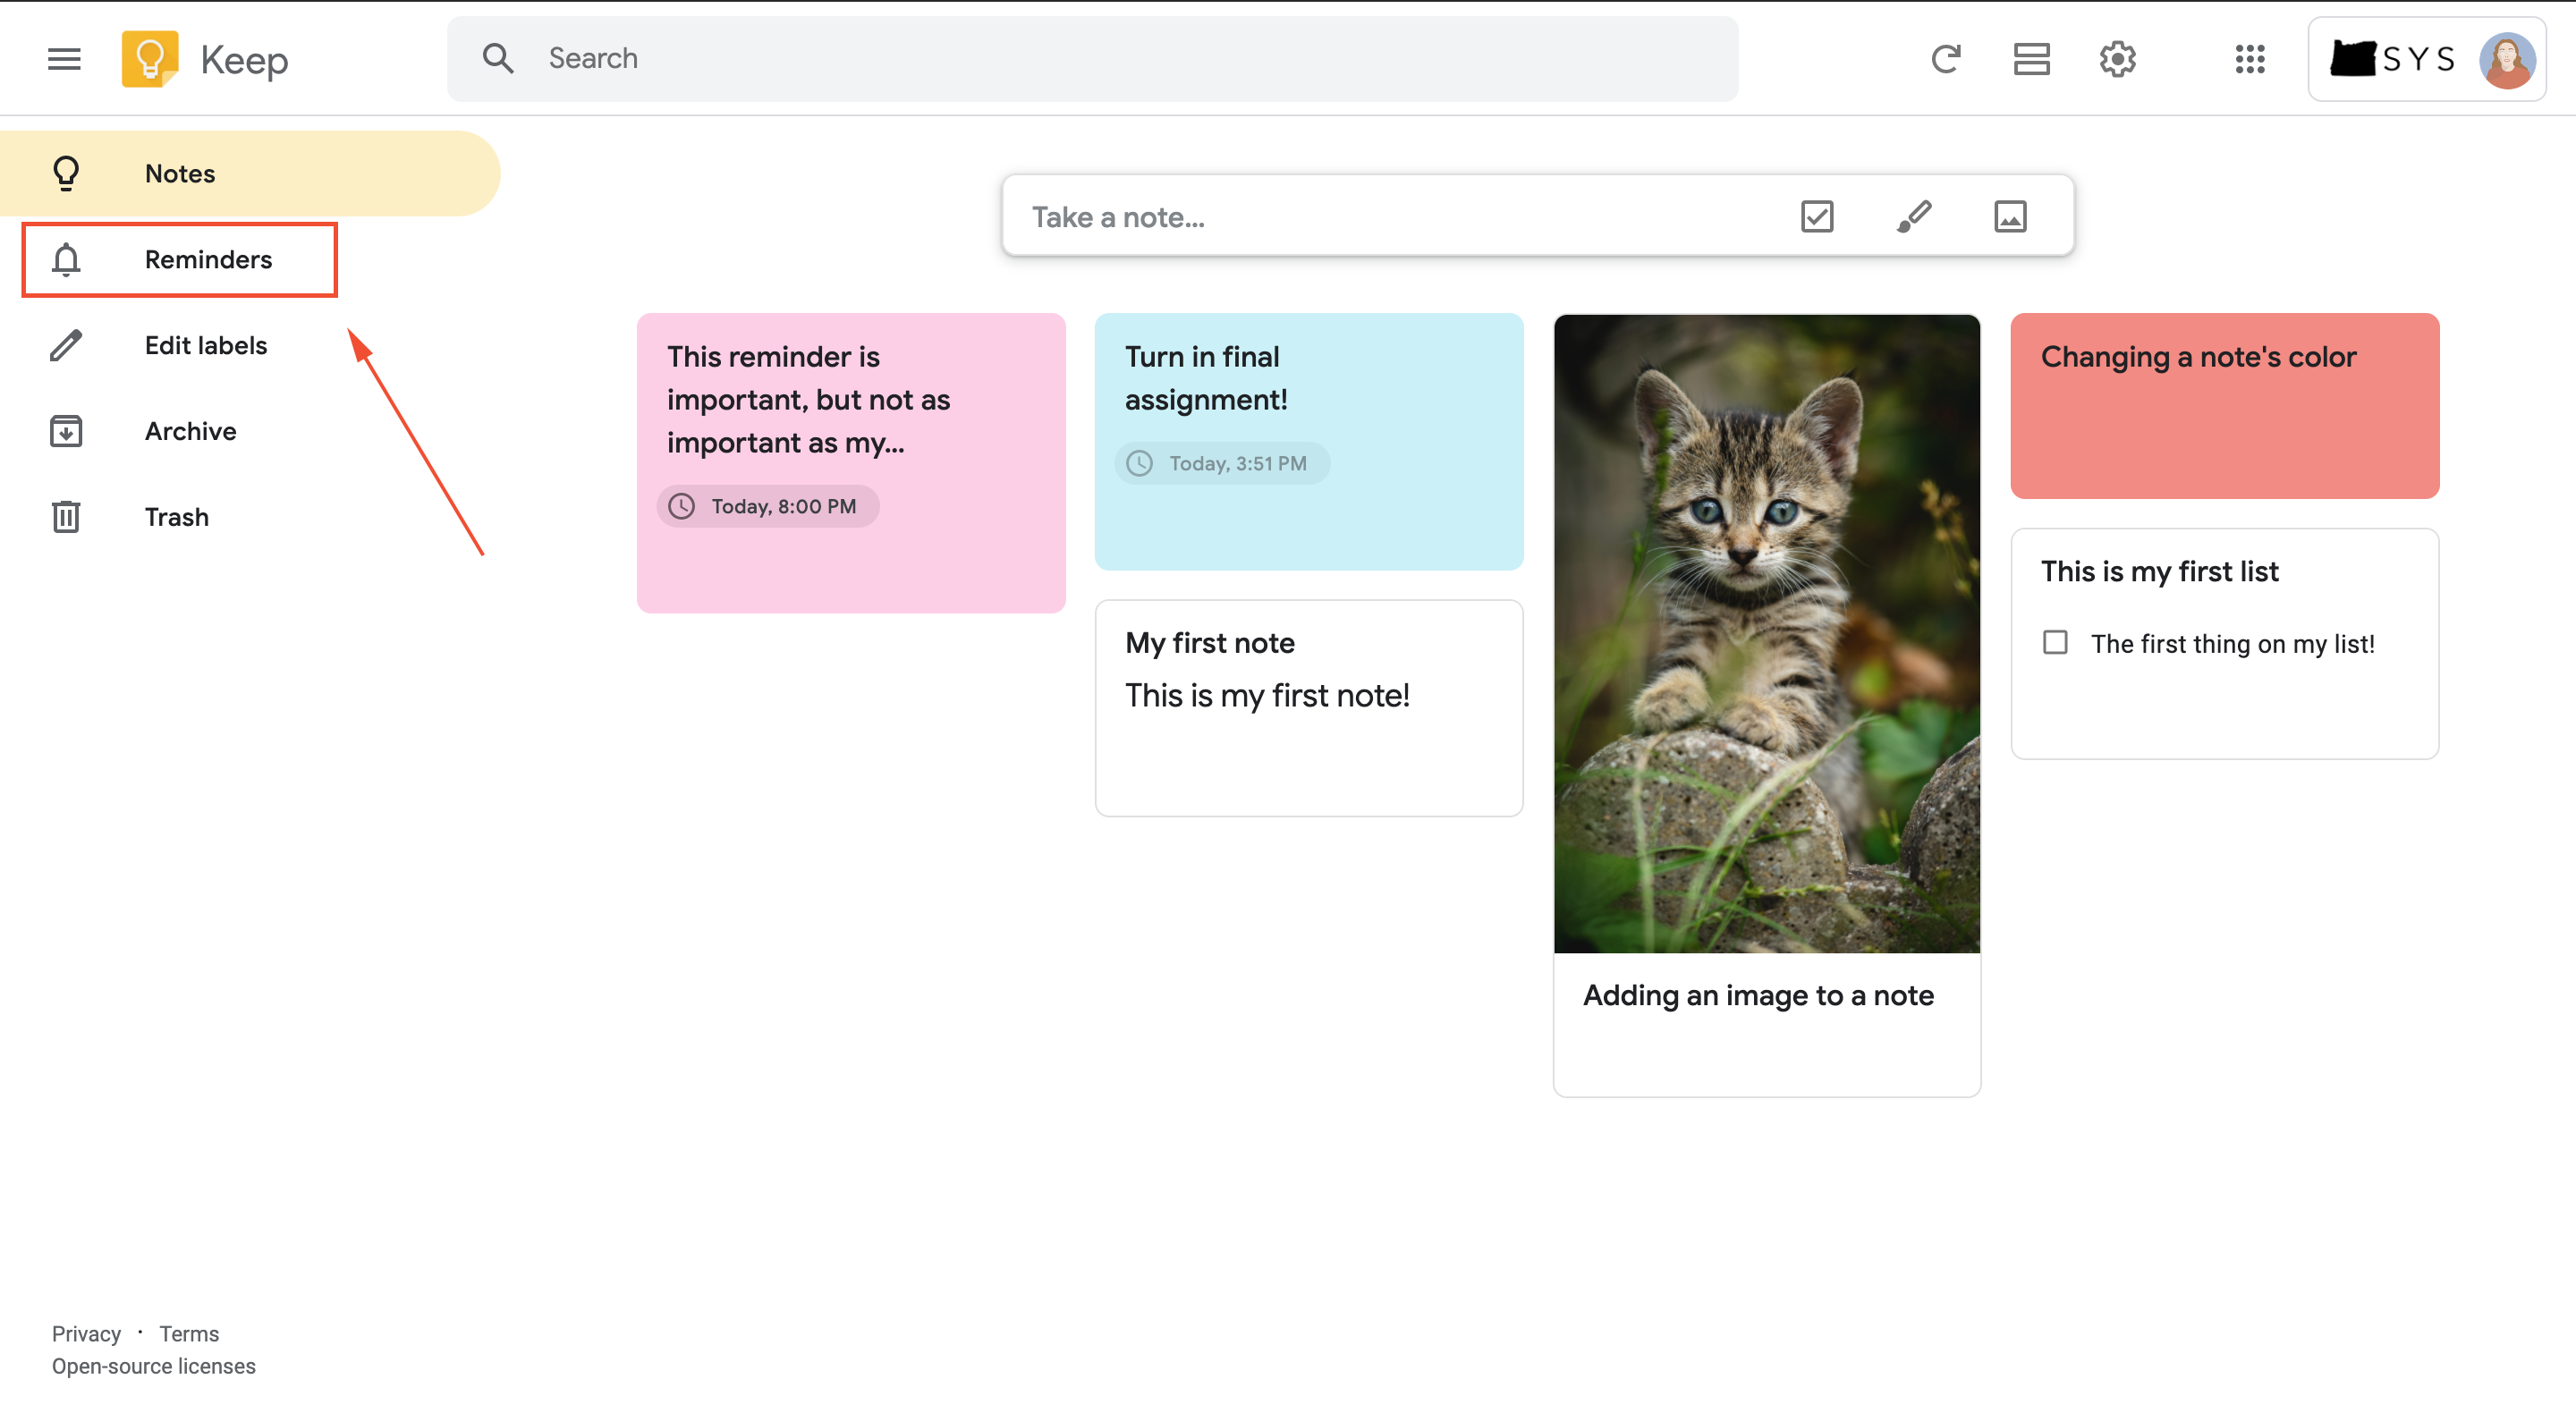Open the Google apps grid

(2249, 59)
